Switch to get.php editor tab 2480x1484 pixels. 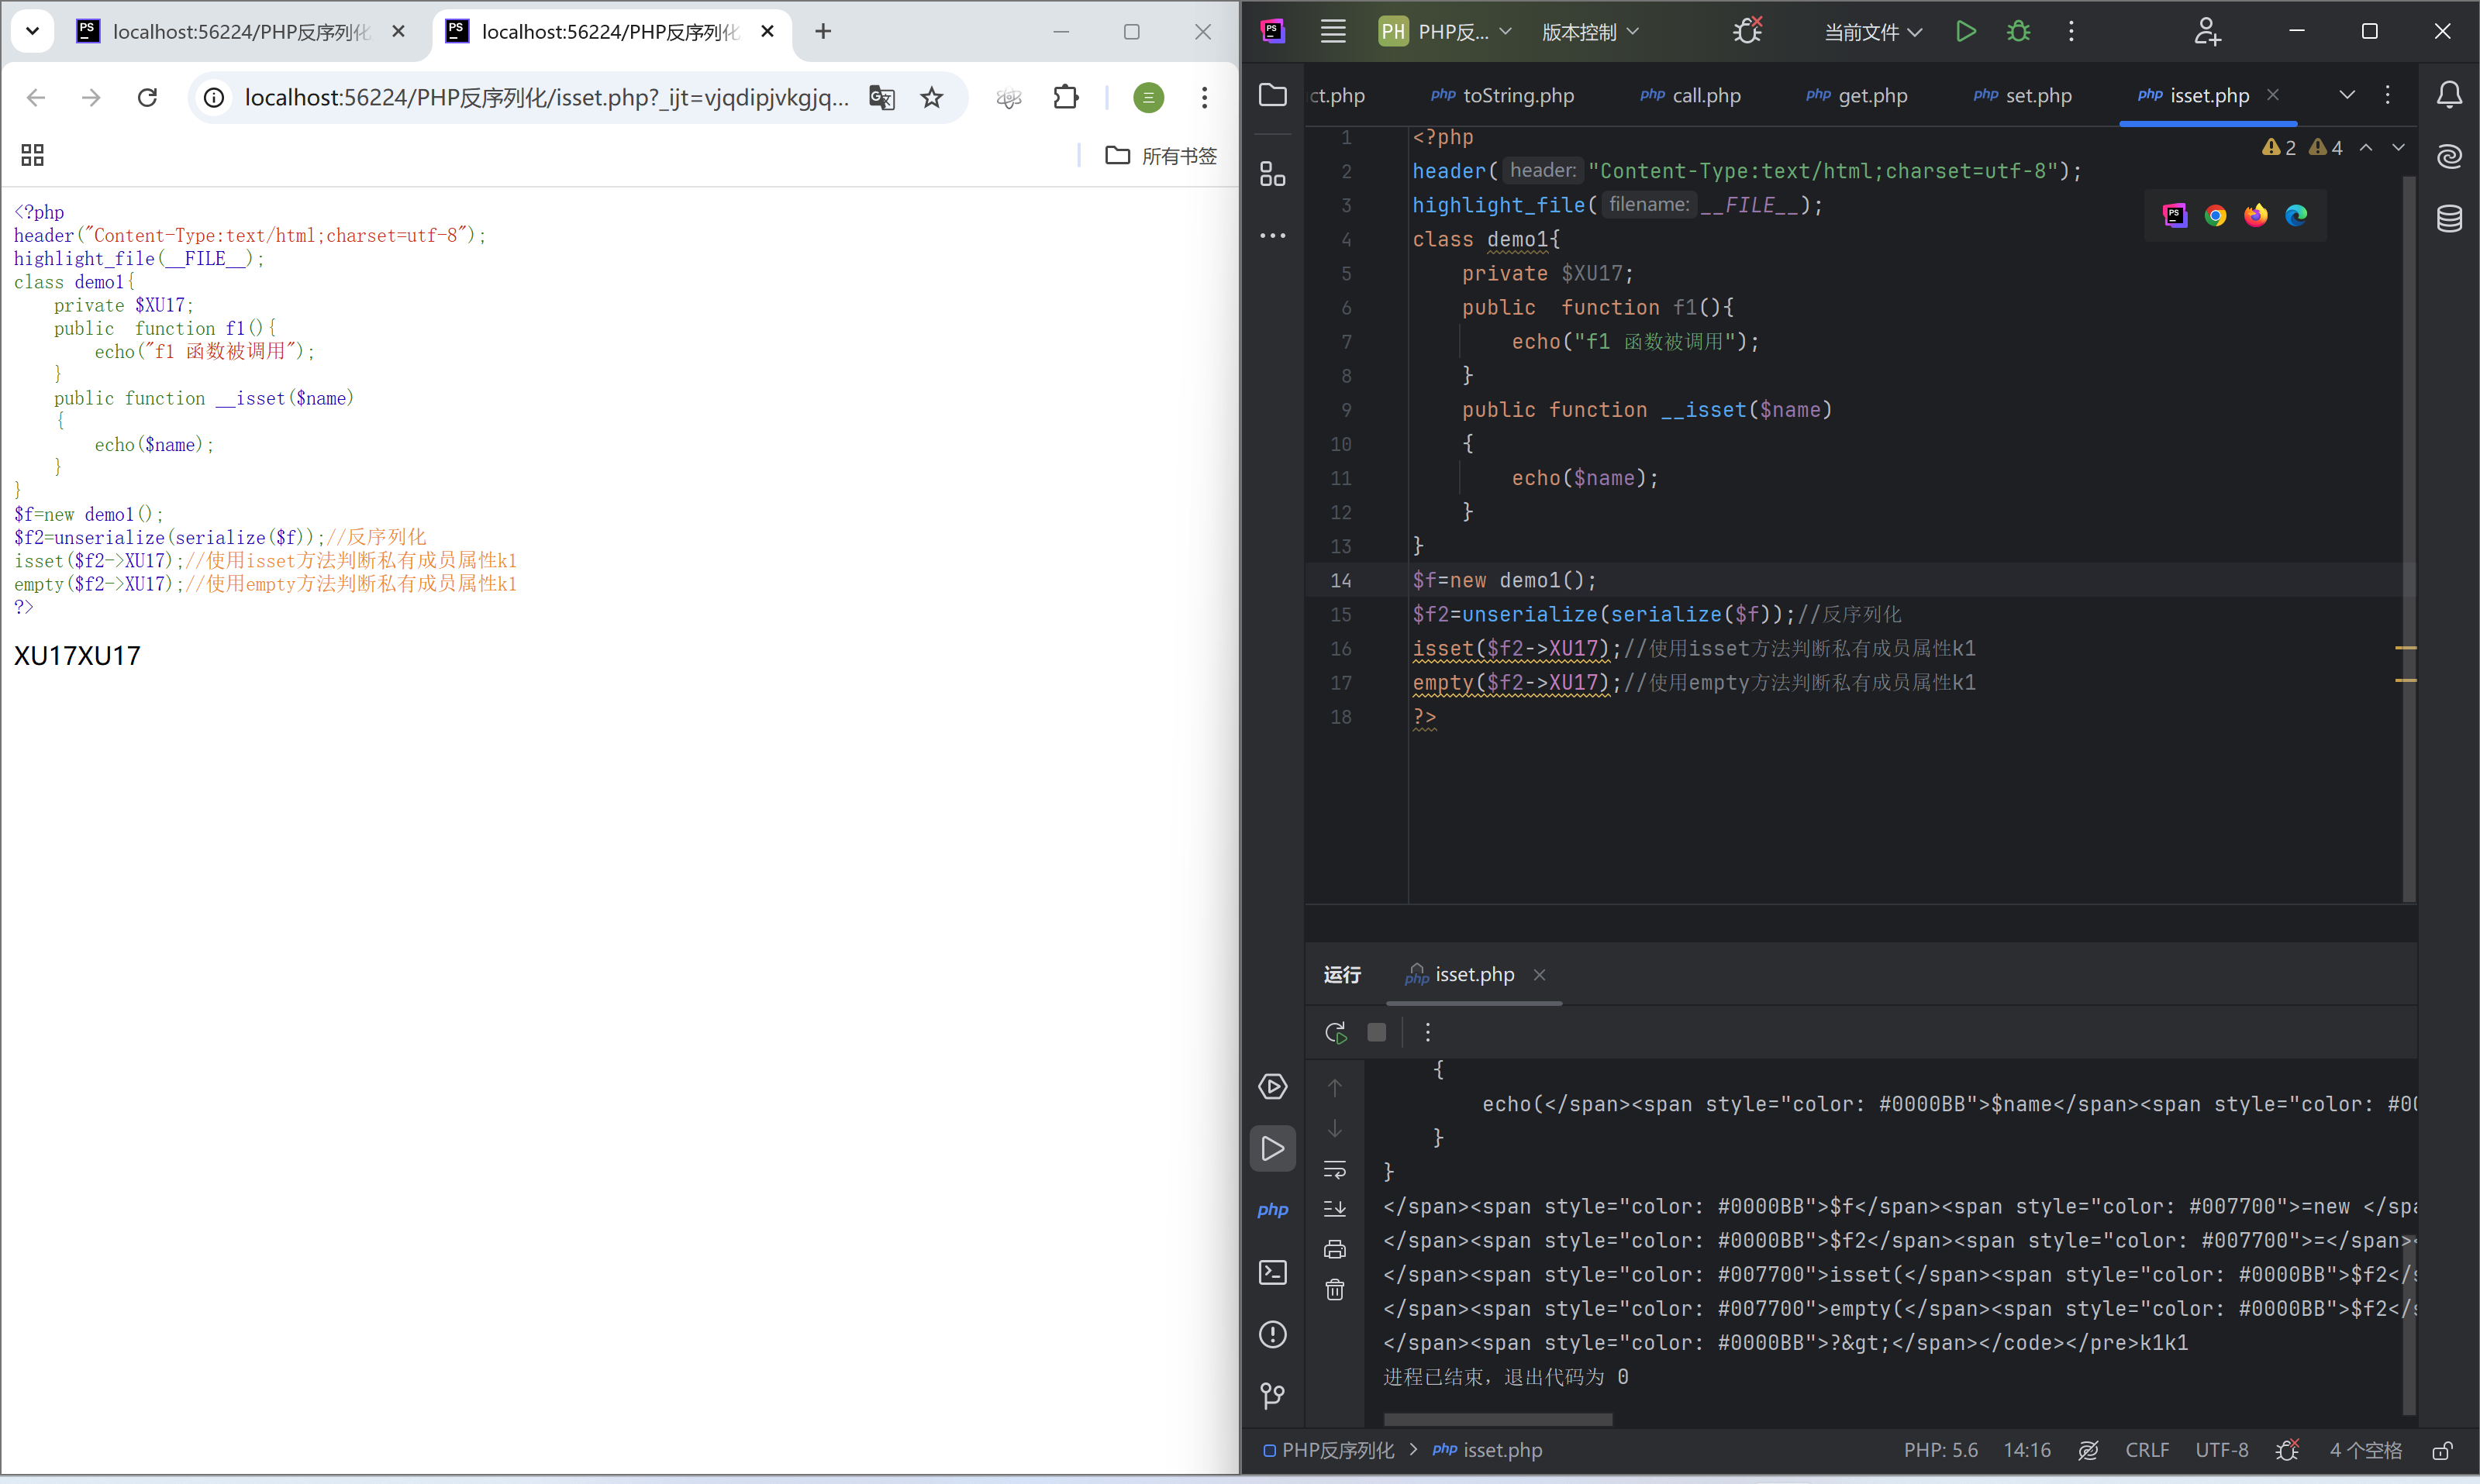pos(1856,95)
